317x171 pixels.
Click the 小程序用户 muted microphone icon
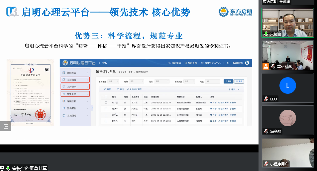click(x=266, y=164)
